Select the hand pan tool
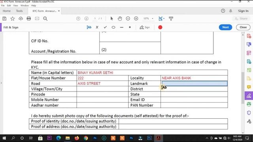Image resolution: width=253 pixels, height=142 pixels. pos(120,19)
